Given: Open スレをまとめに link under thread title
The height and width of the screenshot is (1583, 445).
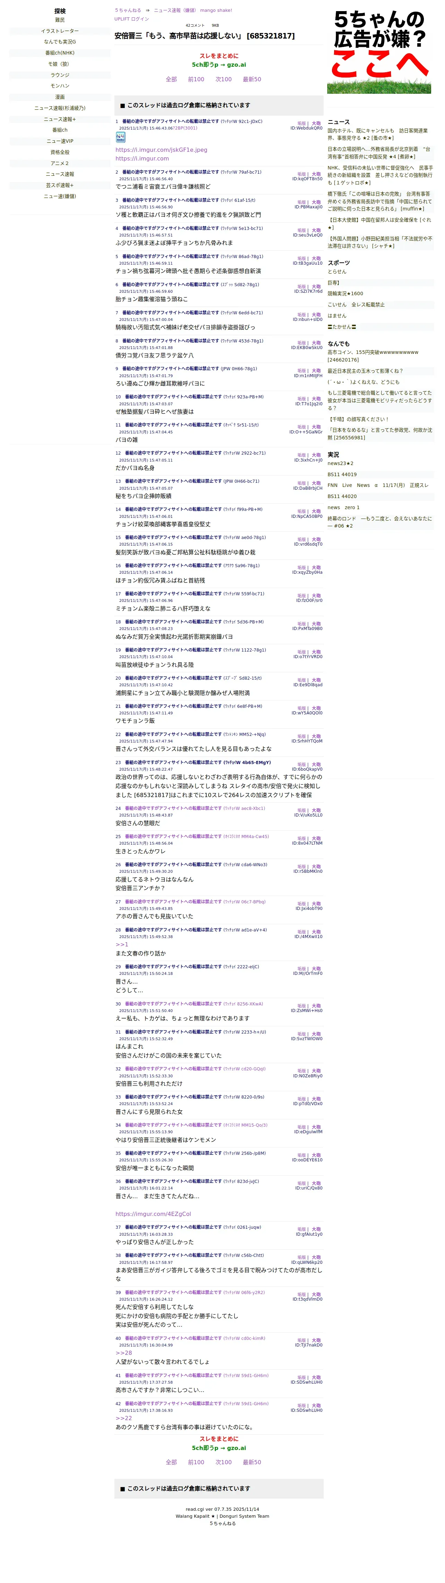Looking at the screenshot, I should [219, 56].
